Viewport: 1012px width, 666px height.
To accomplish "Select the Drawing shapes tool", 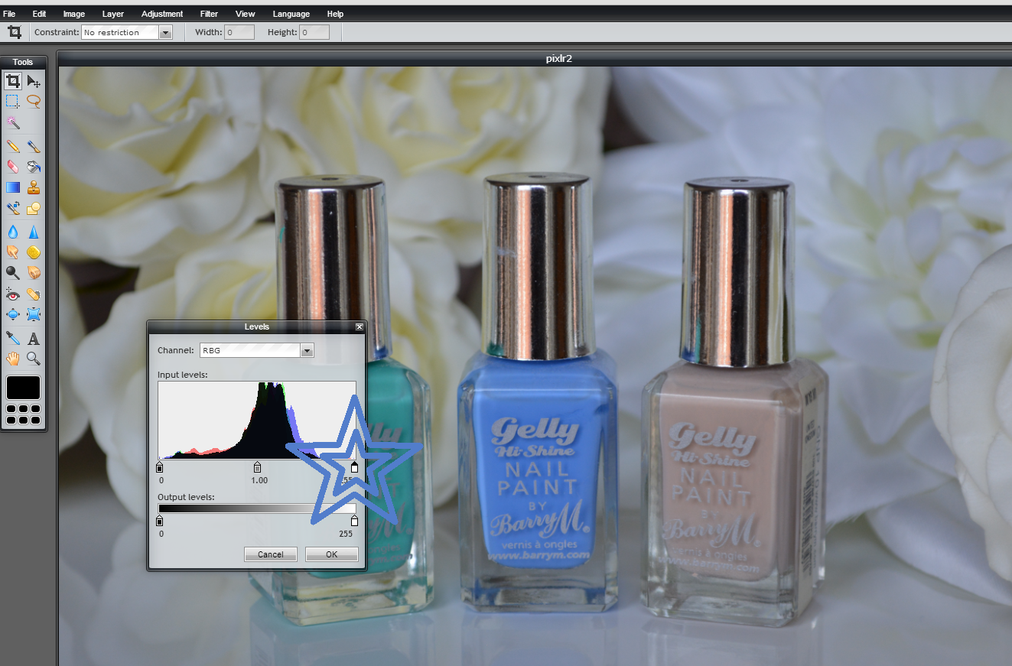I will pyautogui.click(x=34, y=208).
